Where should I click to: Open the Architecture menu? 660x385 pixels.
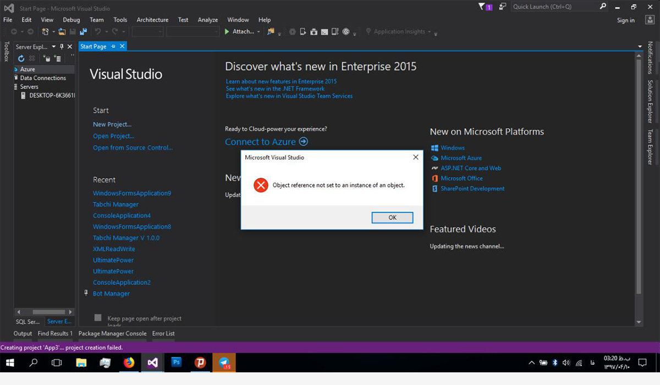pyautogui.click(x=152, y=20)
